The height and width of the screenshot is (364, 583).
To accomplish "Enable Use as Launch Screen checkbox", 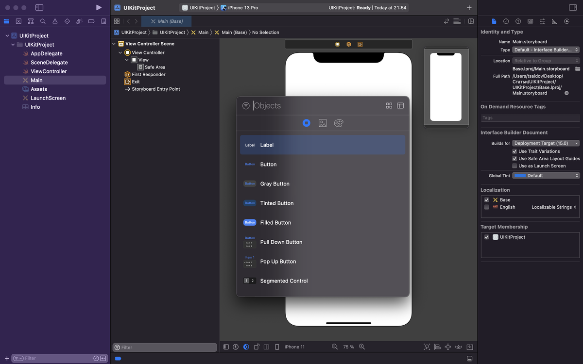I will (x=514, y=166).
